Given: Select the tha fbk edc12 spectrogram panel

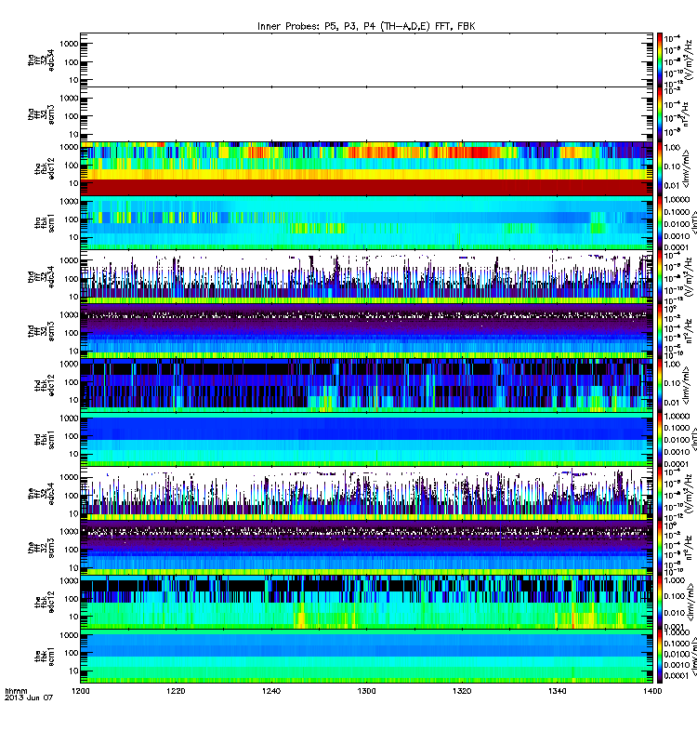Looking at the screenshot, I should [366, 168].
